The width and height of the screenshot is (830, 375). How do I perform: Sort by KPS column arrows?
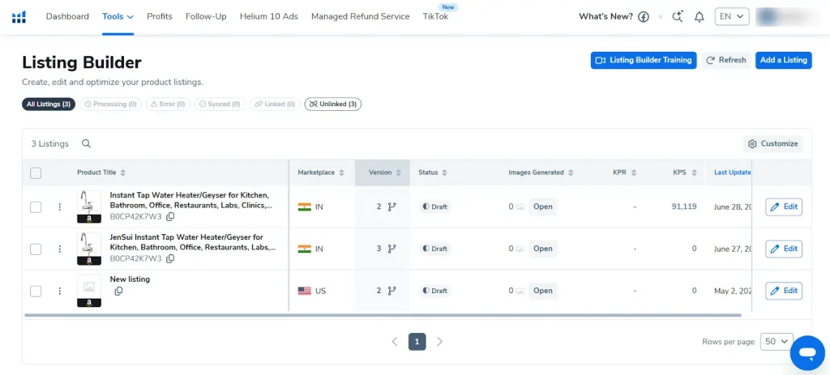click(x=694, y=173)
